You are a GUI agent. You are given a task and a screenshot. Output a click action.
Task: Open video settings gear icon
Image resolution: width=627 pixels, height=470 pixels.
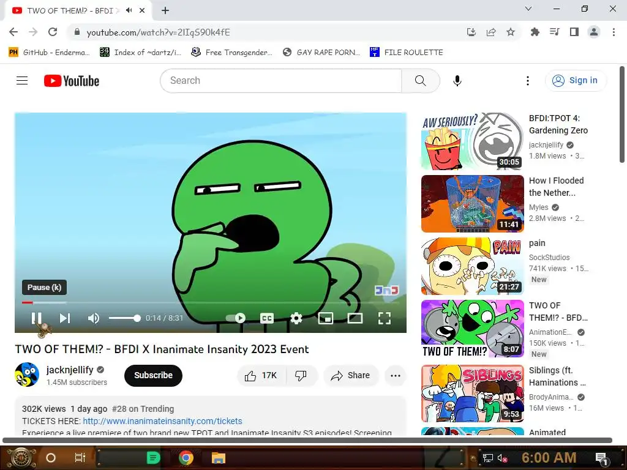pos(296,318)
